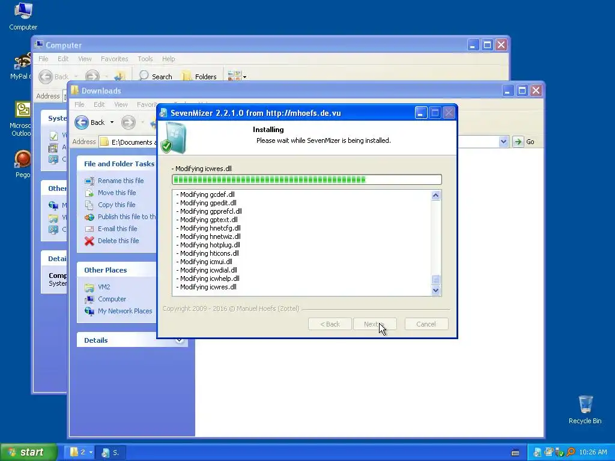Viewport: 615px width, 461px height.
Task: Click the Back arrow in the Computer window
Action: pyautogui.click(x=46, y=76)
